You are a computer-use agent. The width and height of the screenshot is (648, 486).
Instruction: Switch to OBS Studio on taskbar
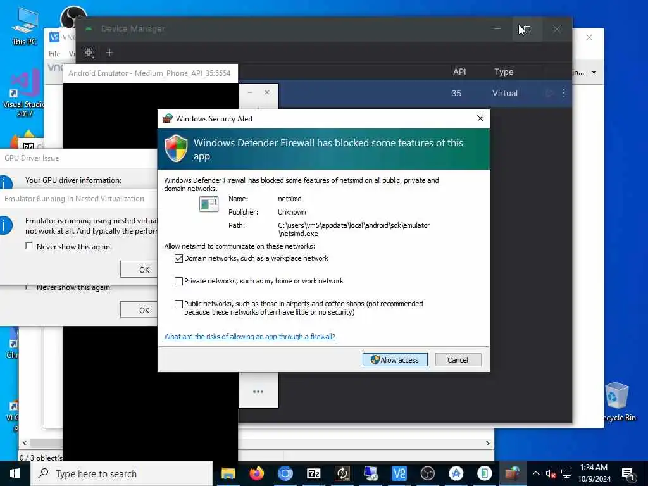[427, 473]
